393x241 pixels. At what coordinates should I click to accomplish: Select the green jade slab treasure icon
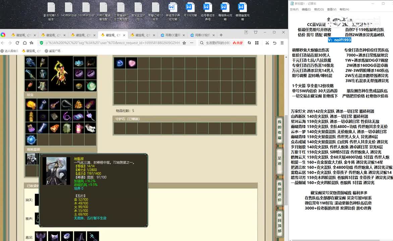[66, 128]
